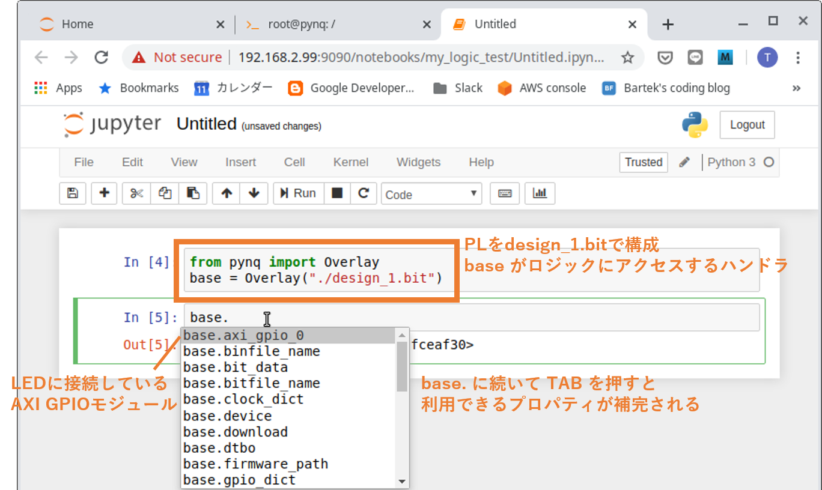Open the command palette keyboard icon
This screenshot has width=822, height=490.
point(504,193)
